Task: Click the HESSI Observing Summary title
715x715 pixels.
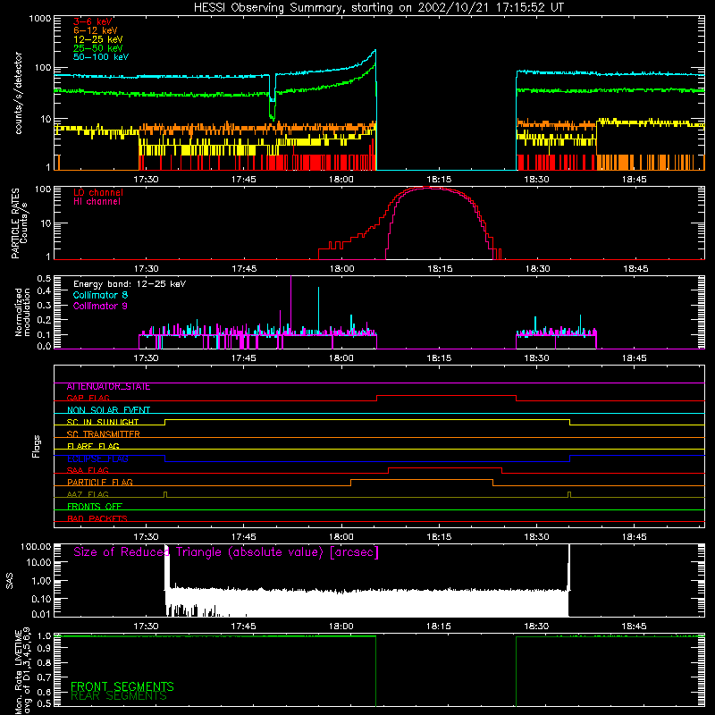Action: (x=378, y=7)
